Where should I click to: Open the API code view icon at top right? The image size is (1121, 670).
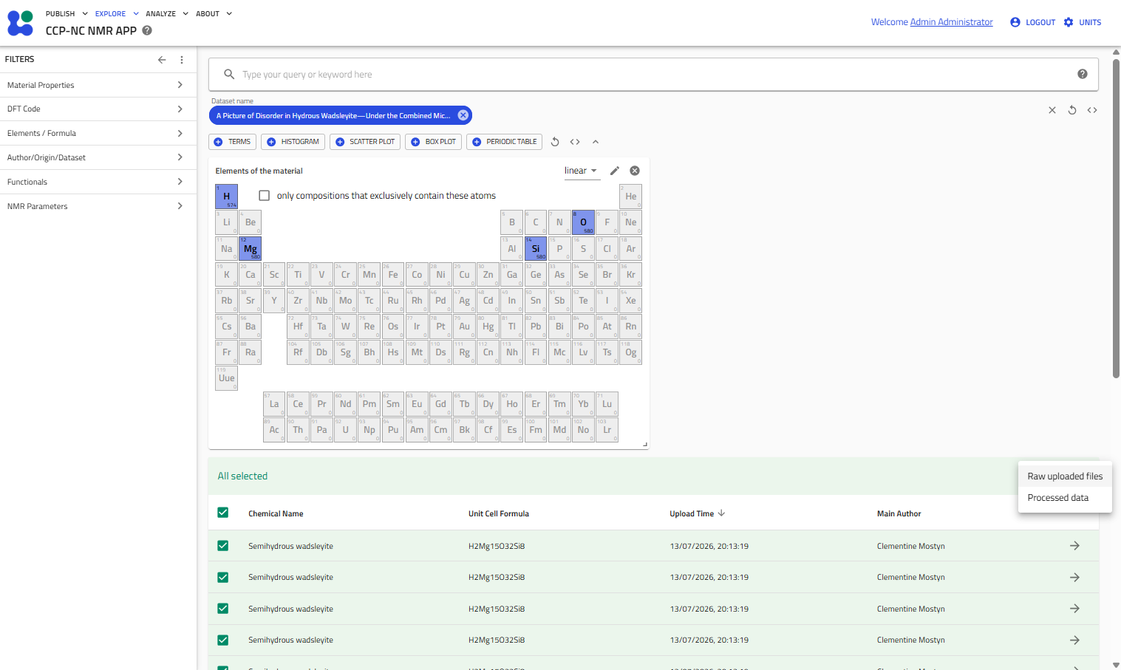[x=1092, y=110]
